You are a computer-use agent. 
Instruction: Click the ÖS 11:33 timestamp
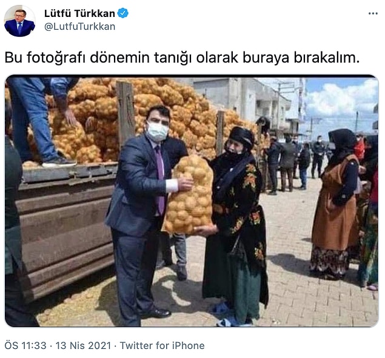point(25,345)
